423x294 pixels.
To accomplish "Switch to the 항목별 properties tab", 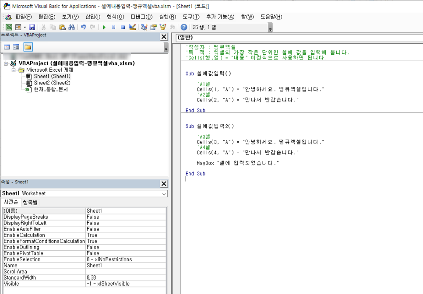I will click(x=30, y=203).
